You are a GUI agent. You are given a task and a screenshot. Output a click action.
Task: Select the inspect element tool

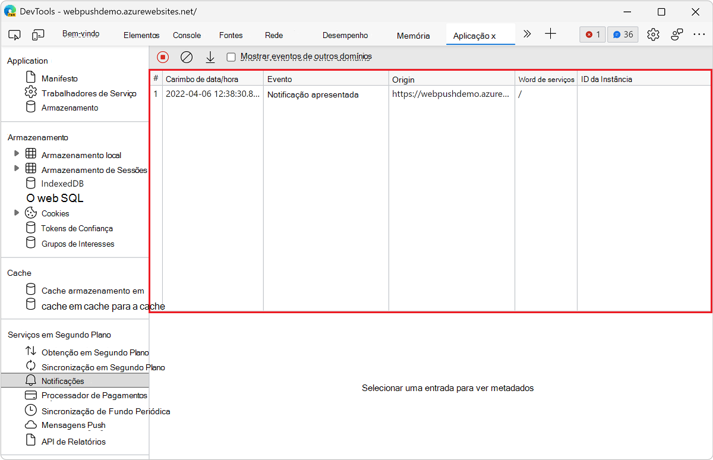[14, 34]
